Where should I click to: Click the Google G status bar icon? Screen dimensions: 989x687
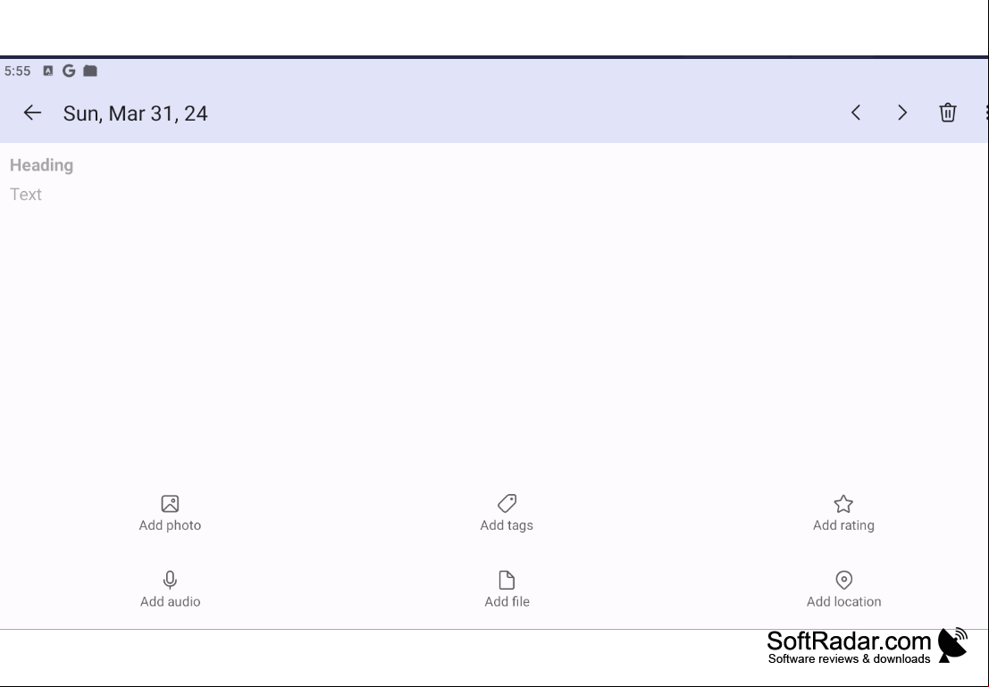click(69, 71)
